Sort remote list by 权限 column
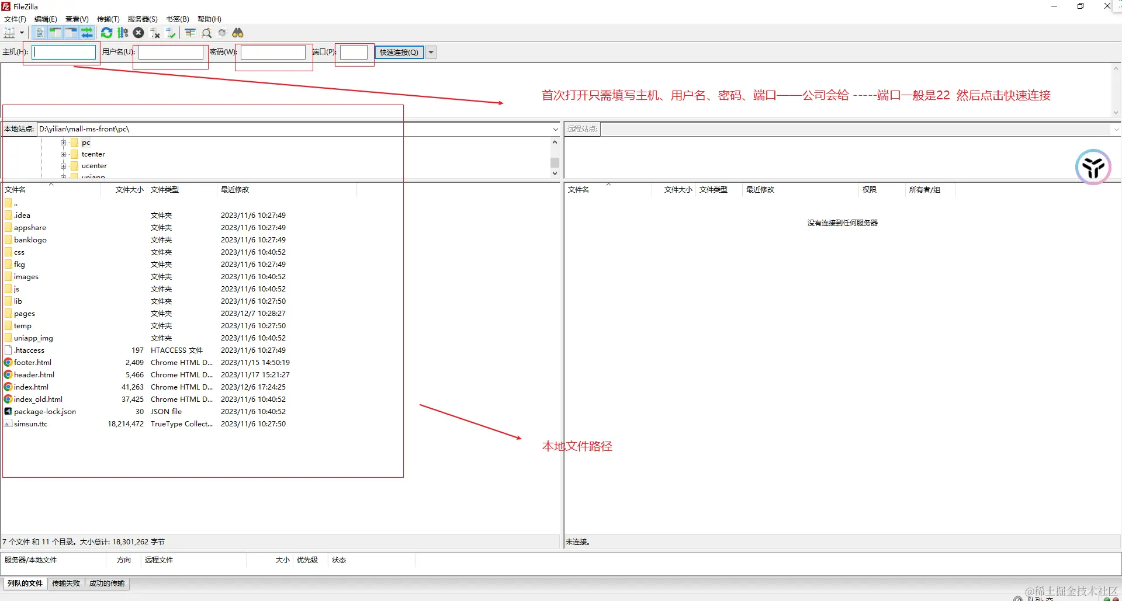Image resolution: width=1122 pixels, height=601 pixels. (x=882, y=190)
